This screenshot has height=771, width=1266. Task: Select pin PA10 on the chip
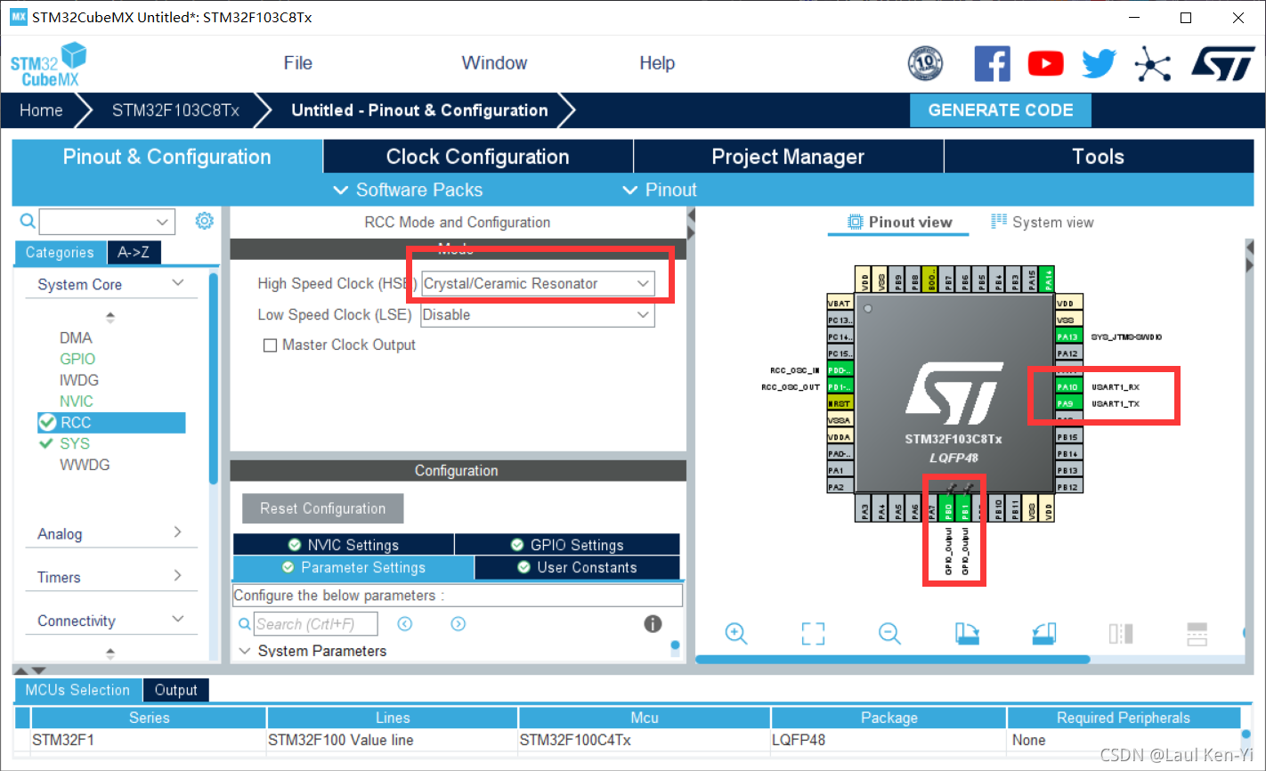point(1068,387)
